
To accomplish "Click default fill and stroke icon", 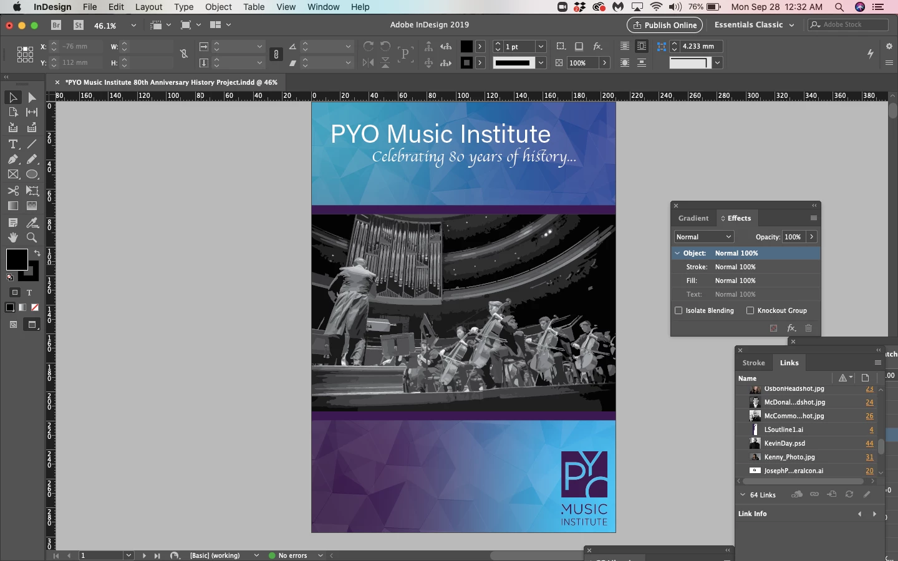I will pos(10,277).
